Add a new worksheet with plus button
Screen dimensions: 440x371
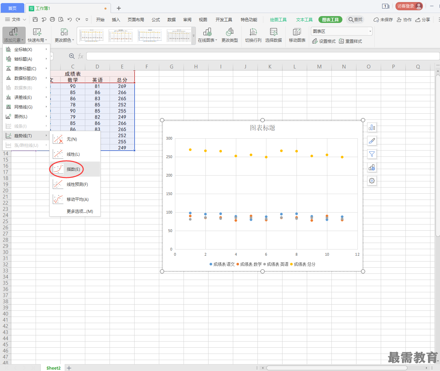(69, 368)
